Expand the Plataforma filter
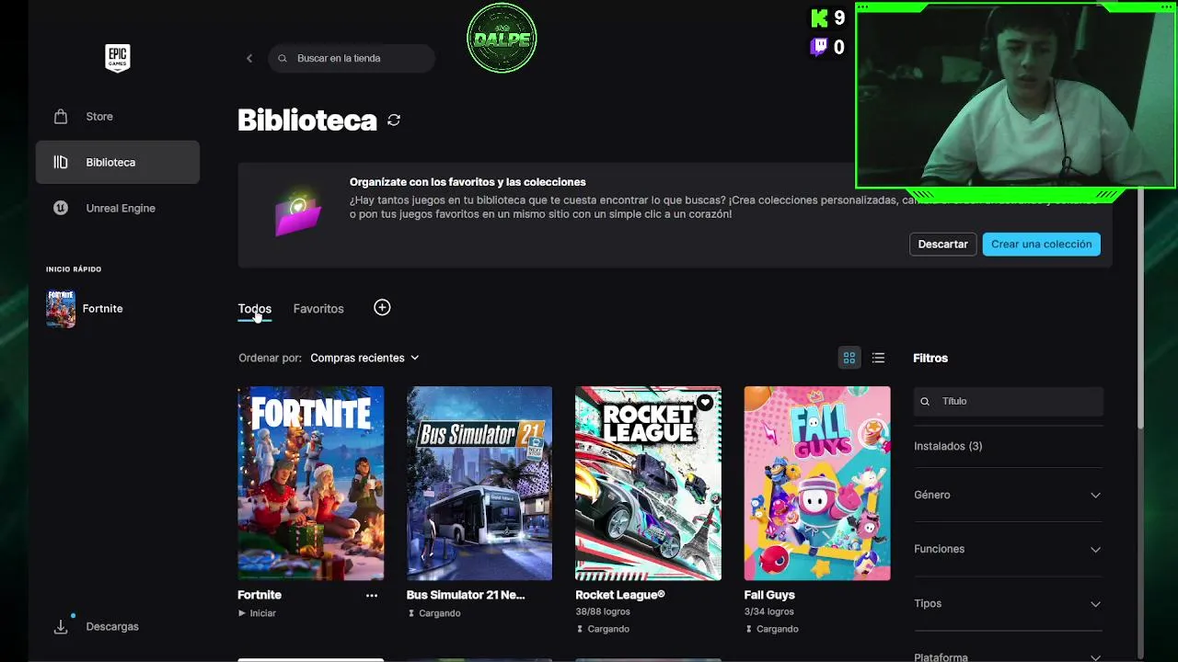 point(1008,656)
